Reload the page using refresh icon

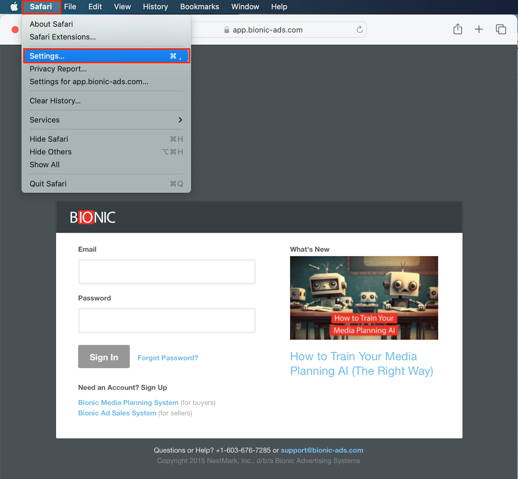coord(359,30)
